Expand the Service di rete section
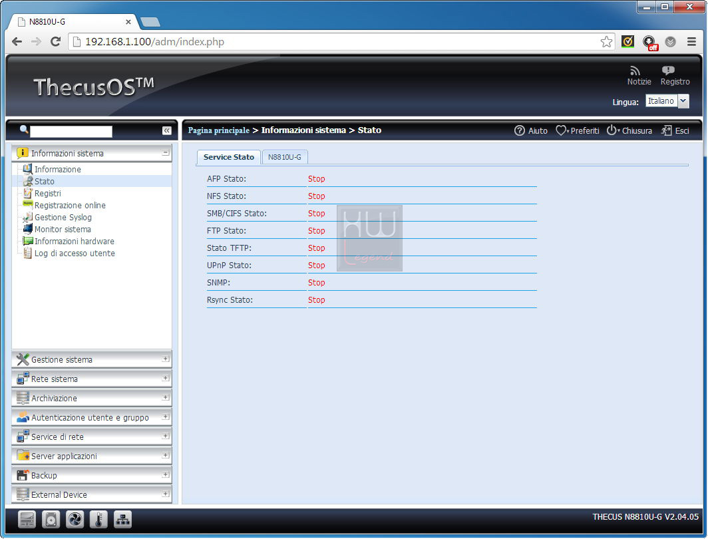The width and height of the screenshot is (708, 539). click(166, 436)
